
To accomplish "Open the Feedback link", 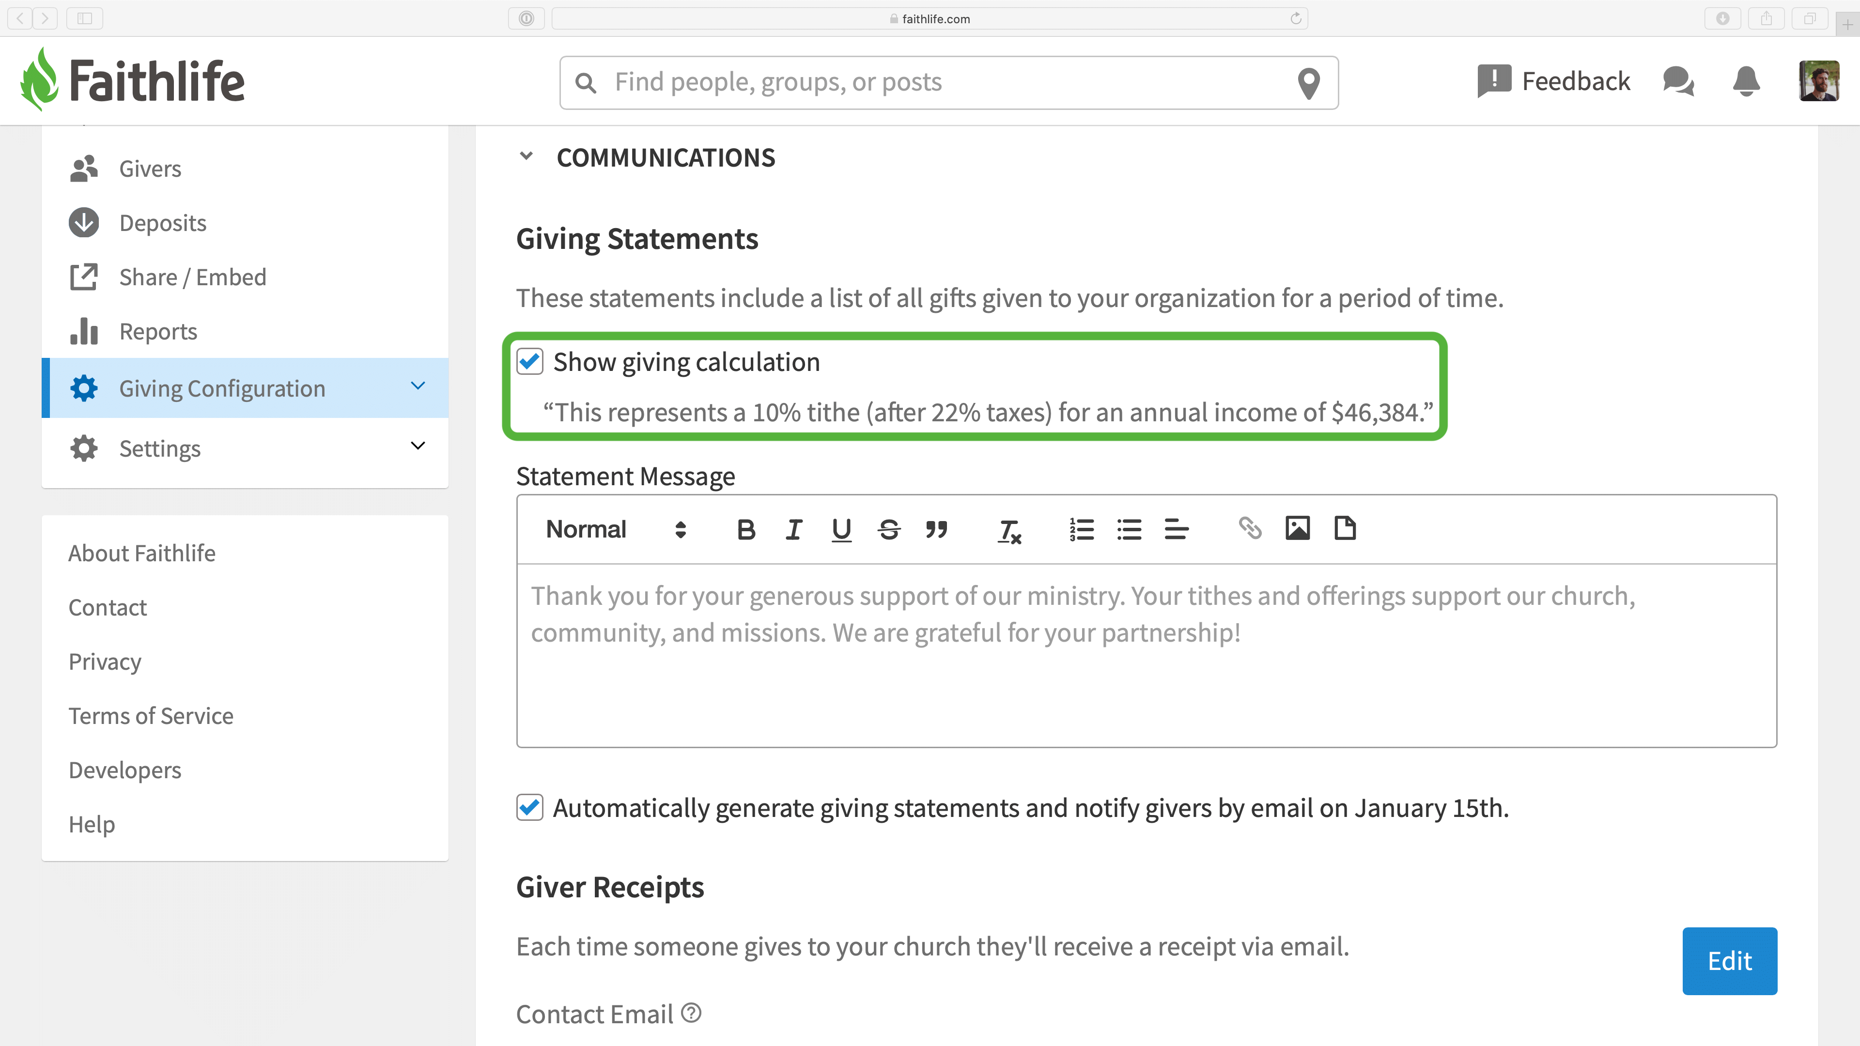I will (1553, 81).
